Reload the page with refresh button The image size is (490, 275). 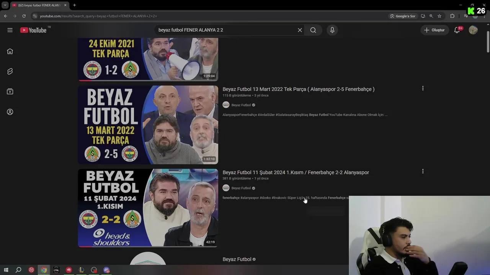(24, 16)
